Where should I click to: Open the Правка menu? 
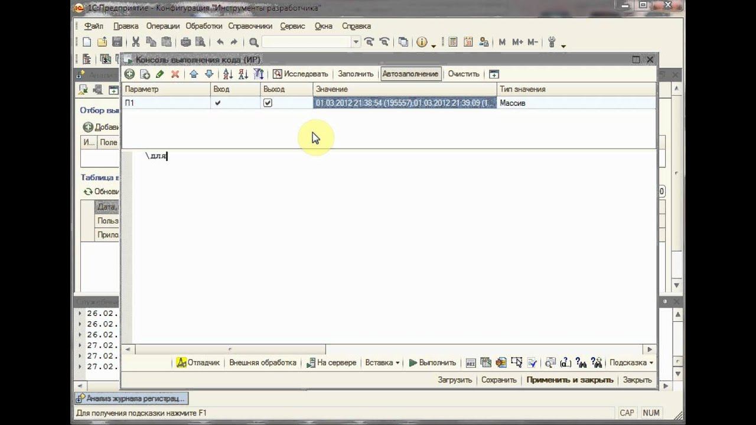click(126, 26)
